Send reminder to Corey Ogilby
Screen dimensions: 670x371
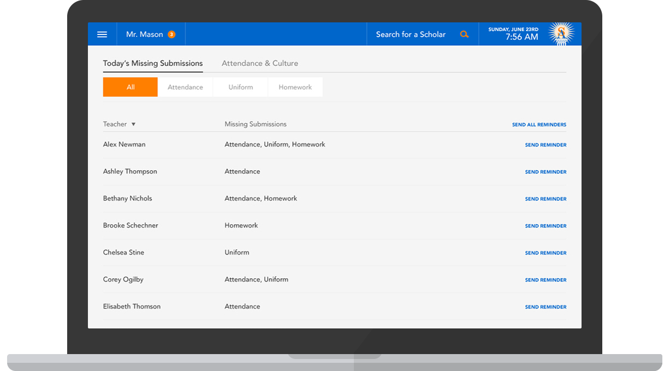[546, 280]
